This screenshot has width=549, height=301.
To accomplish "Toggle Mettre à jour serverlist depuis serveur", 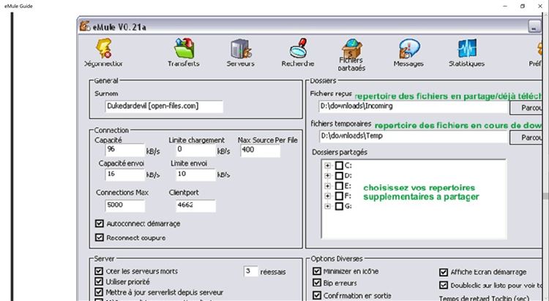I will coord(99,292).
